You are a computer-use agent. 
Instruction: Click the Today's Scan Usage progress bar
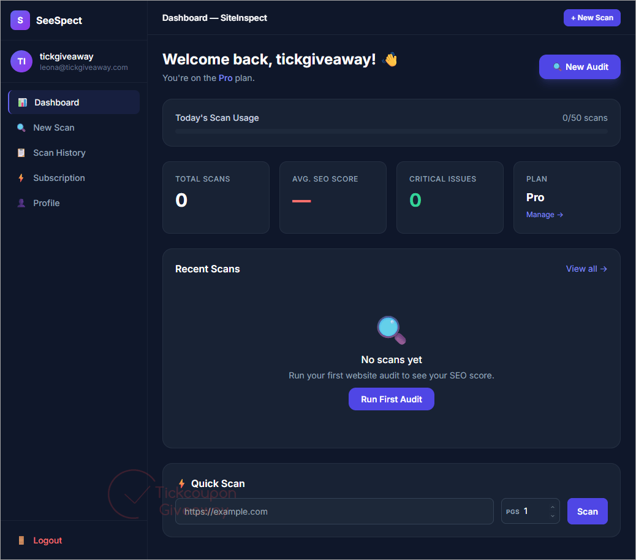392,131
